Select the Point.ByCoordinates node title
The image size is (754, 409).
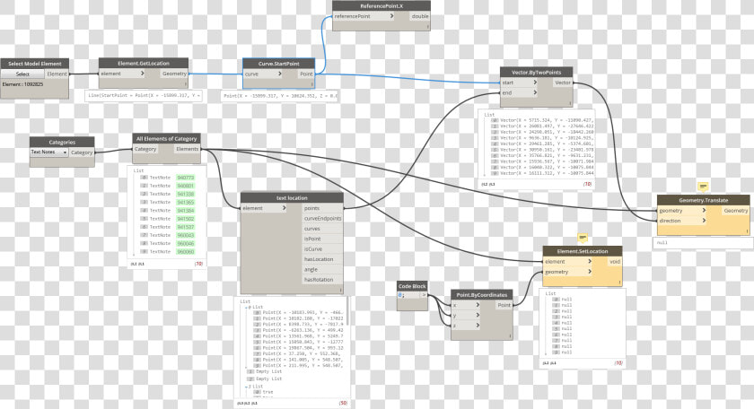[482, 294]
